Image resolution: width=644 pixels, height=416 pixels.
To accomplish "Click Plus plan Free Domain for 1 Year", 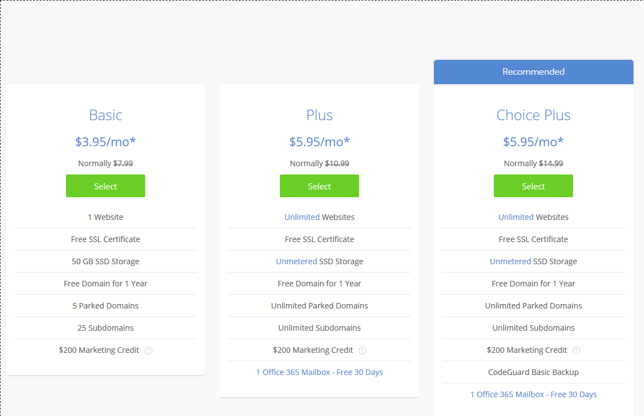I will coord(320,284).
